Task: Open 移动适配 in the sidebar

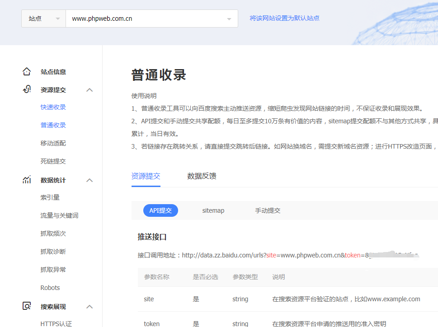Action: 53,143
